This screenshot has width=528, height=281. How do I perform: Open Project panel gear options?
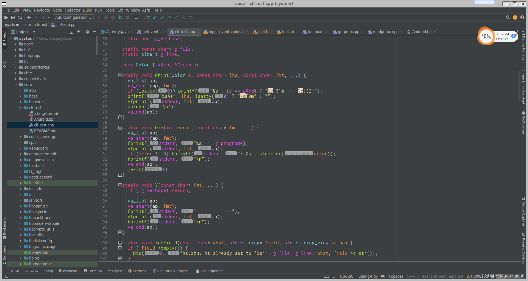tap(87, 32)
